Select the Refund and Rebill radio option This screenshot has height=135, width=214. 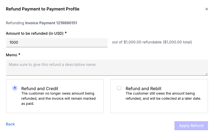[119, 88]
